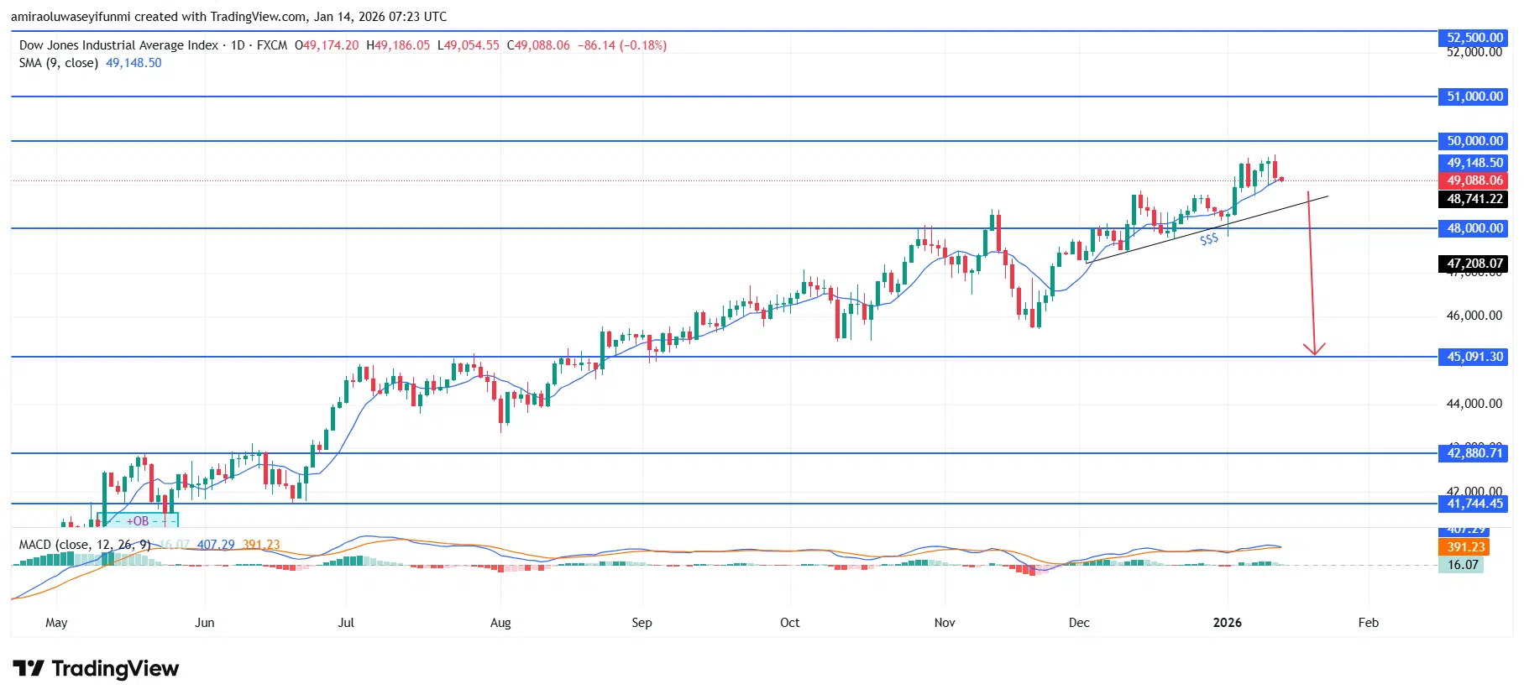Select the blue $$$ liquidity marker
The height and width of the screenshot is (700, 1524).
point(1209,240)
